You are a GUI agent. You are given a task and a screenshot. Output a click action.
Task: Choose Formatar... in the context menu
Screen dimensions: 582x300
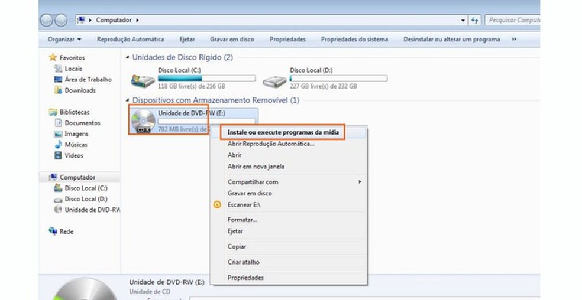(x=242, y=220)
